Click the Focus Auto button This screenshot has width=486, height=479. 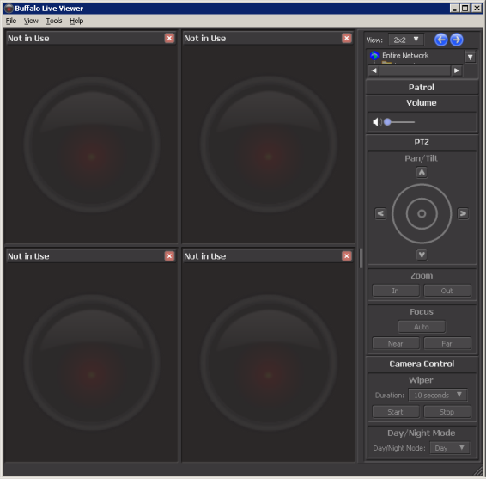point(422,327)
